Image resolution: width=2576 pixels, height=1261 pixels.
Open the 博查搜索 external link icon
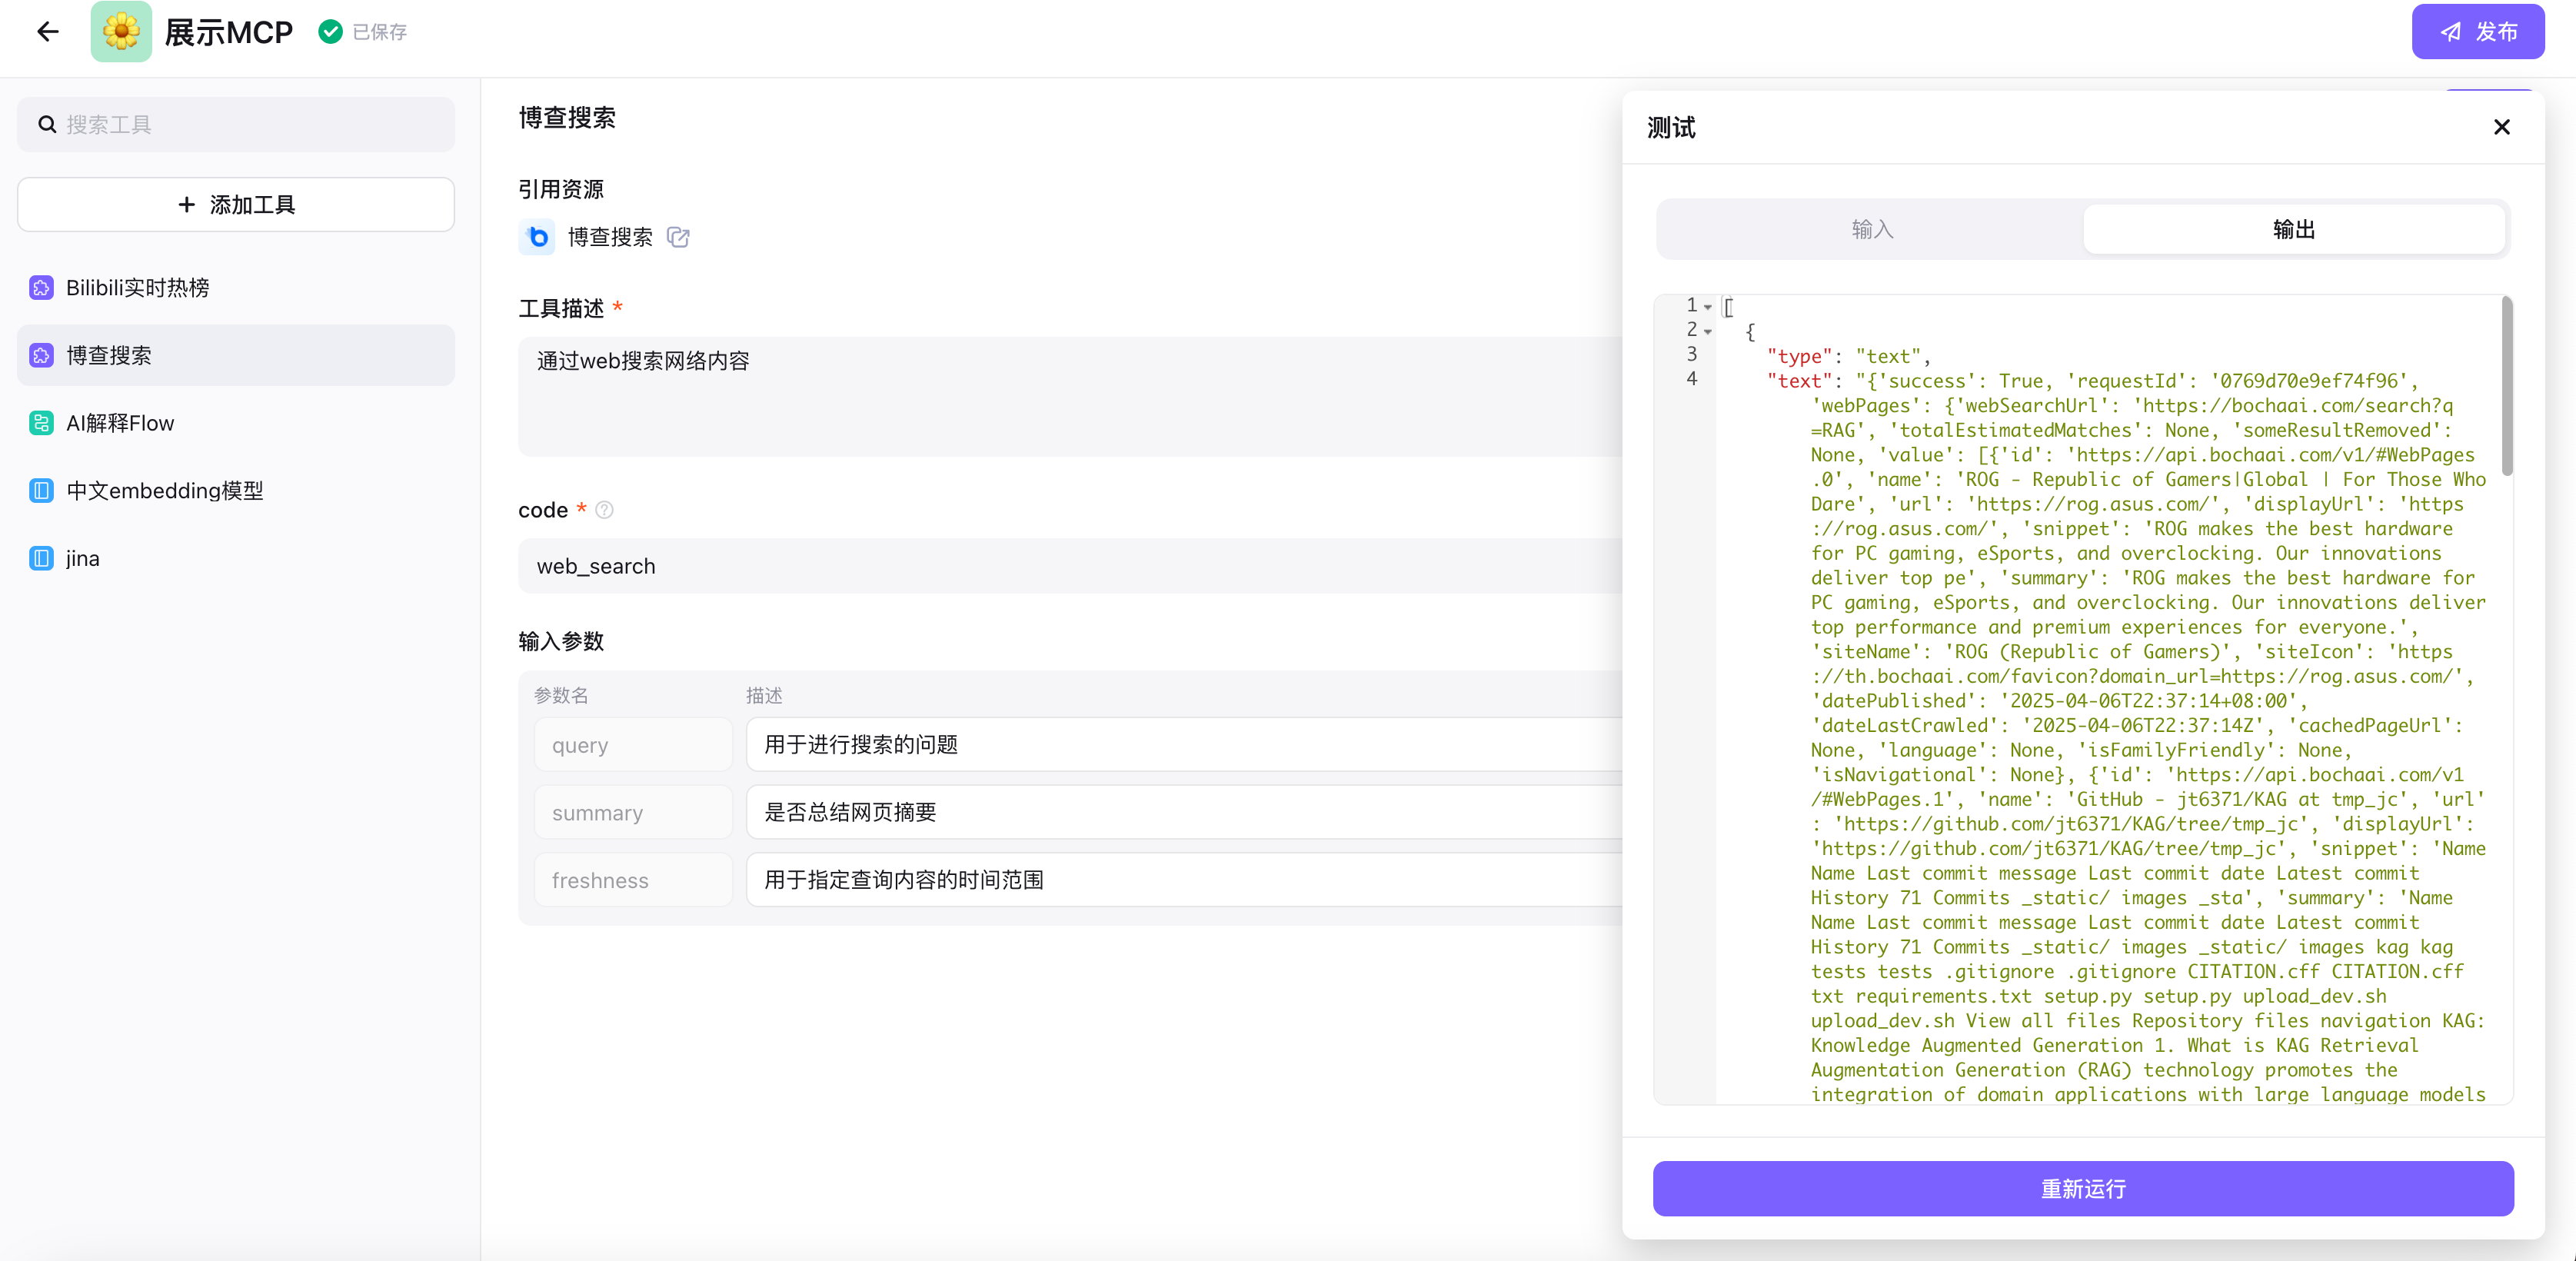[x=678, y=237]
